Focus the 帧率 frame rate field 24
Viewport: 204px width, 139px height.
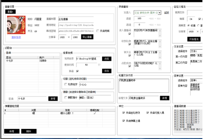tap(191, 19)
